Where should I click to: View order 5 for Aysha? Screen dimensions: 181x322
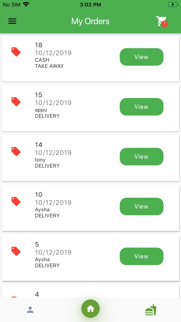[142, 256]
